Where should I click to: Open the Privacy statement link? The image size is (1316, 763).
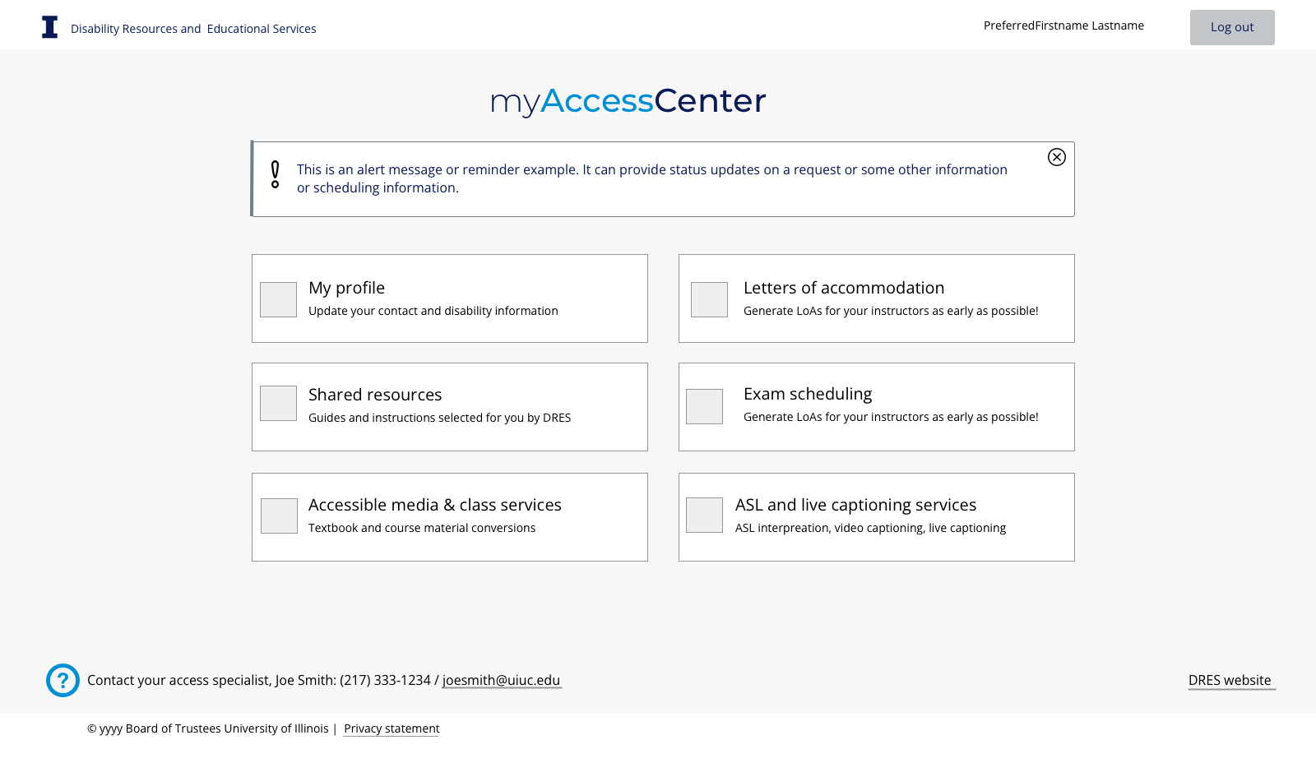(x=392, y=728)
